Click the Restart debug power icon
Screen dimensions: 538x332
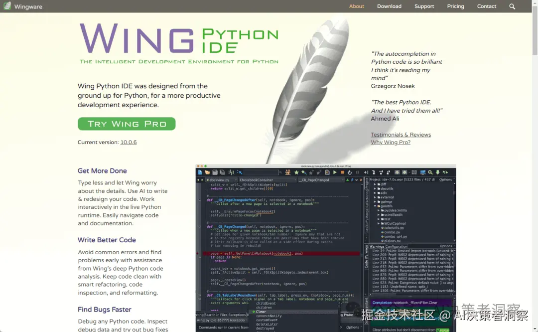coord(350,172)
